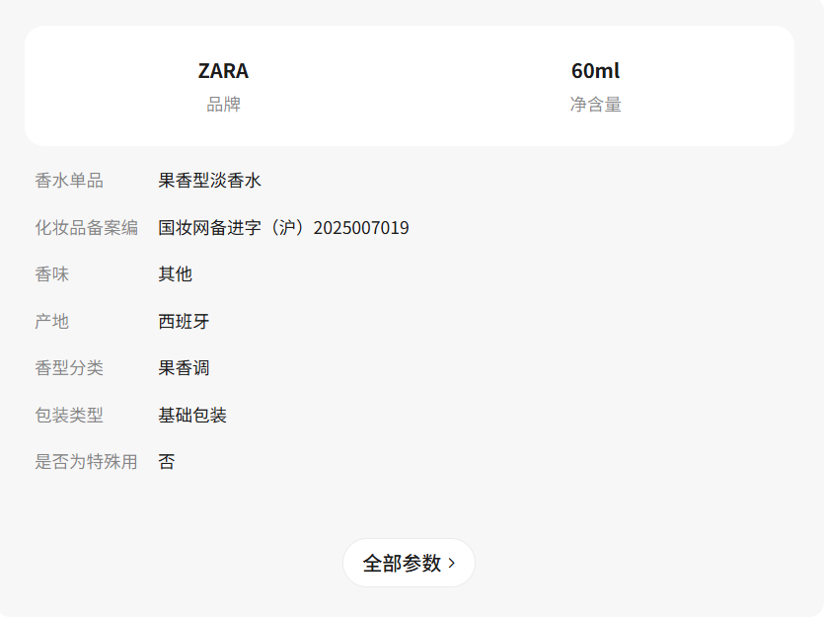Select the 否 value in the last row
Screen dimensions: 825x617
point(167,462)
